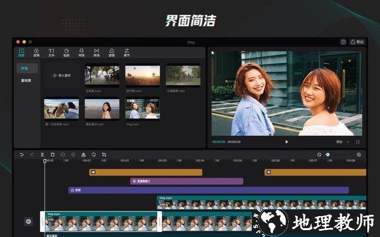This screenshot has height=237, width=380.
Task: Mute the main track with speaker icon
Action: click(28, 221)
